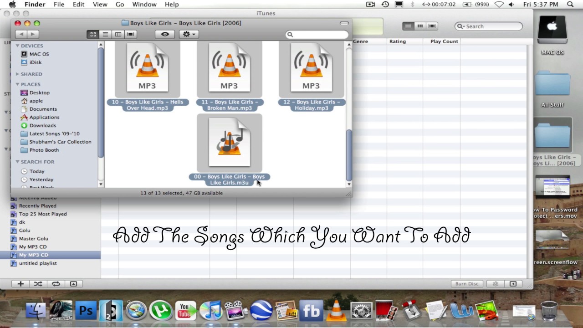Toggle iTunes artwork viewer button
Image resolution: width=583 pixels, height=328 pixels.
point(73,284)
